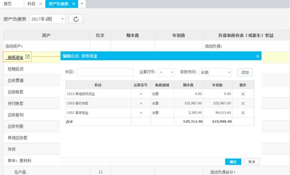Open the 取数规则 余额 dropdown
This screenshot has width=290, height=175.
coord(216,73)
